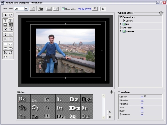167x125 pixels.
Task: Click the sync to timeline button
Action: [x=95, y=9]
